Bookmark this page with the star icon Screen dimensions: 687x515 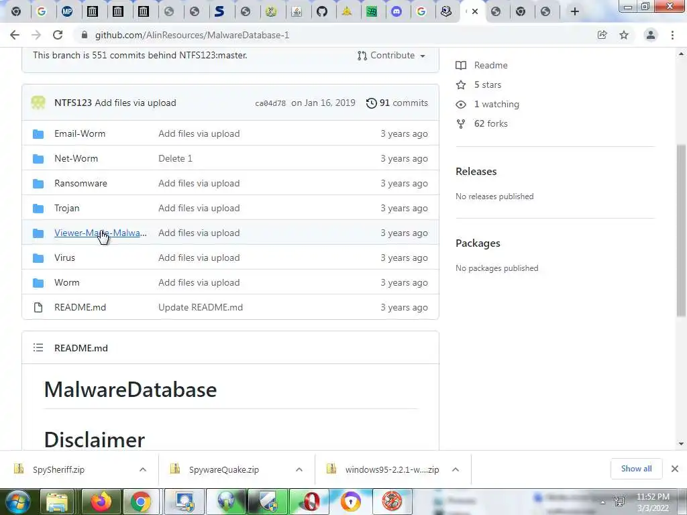click(624, 35)
